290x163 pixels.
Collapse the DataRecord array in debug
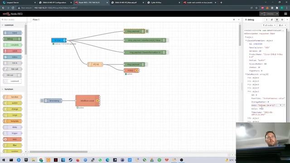[246, 74]
